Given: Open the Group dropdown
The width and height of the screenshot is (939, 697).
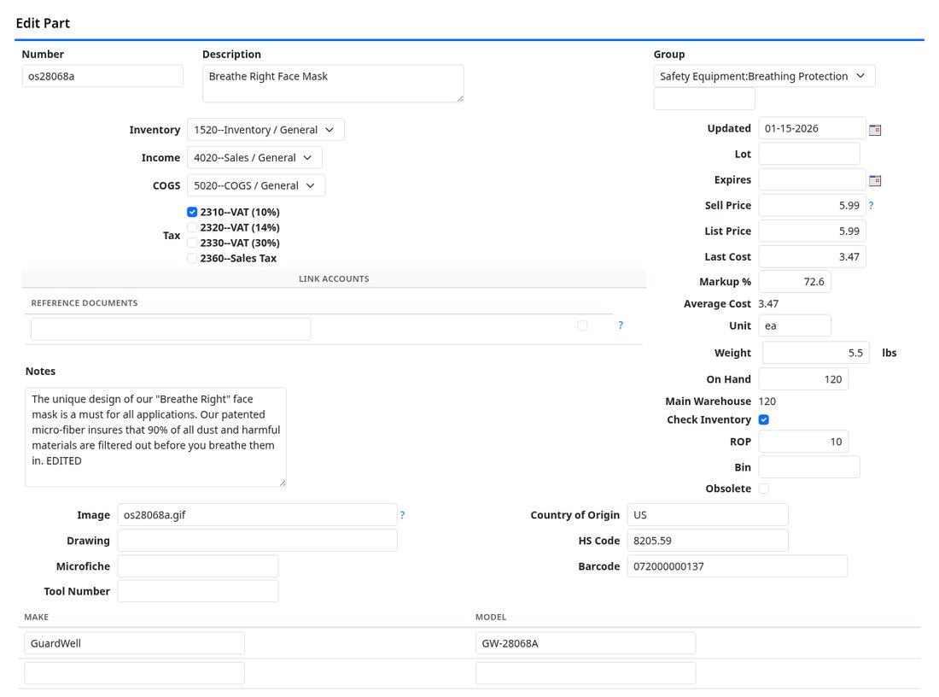Looking at the screenshot, I should click(764, 76).
